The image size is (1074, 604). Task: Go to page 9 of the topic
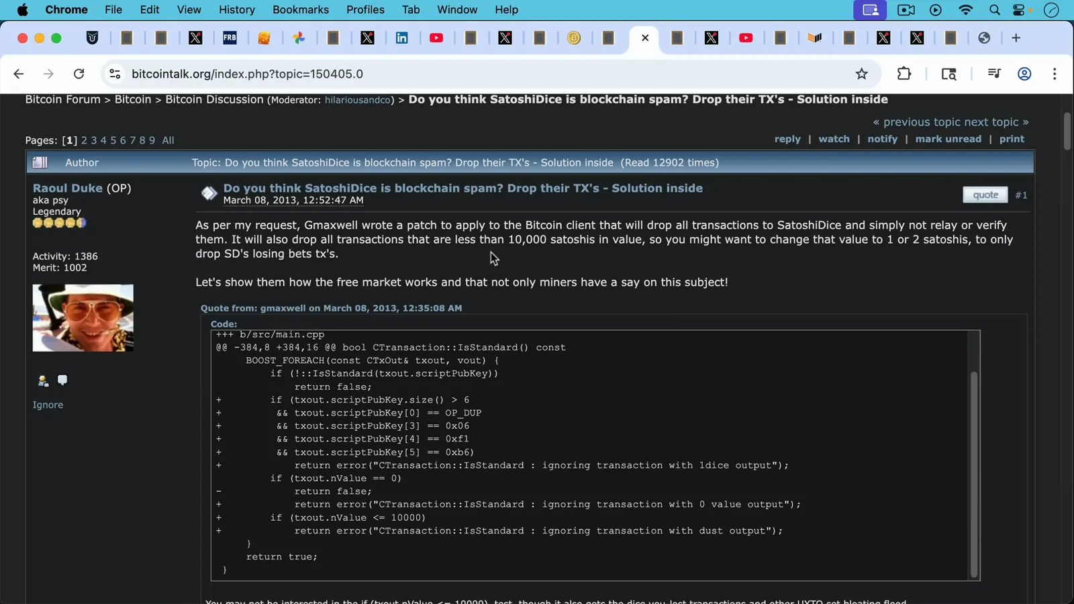tap(152, 140)
